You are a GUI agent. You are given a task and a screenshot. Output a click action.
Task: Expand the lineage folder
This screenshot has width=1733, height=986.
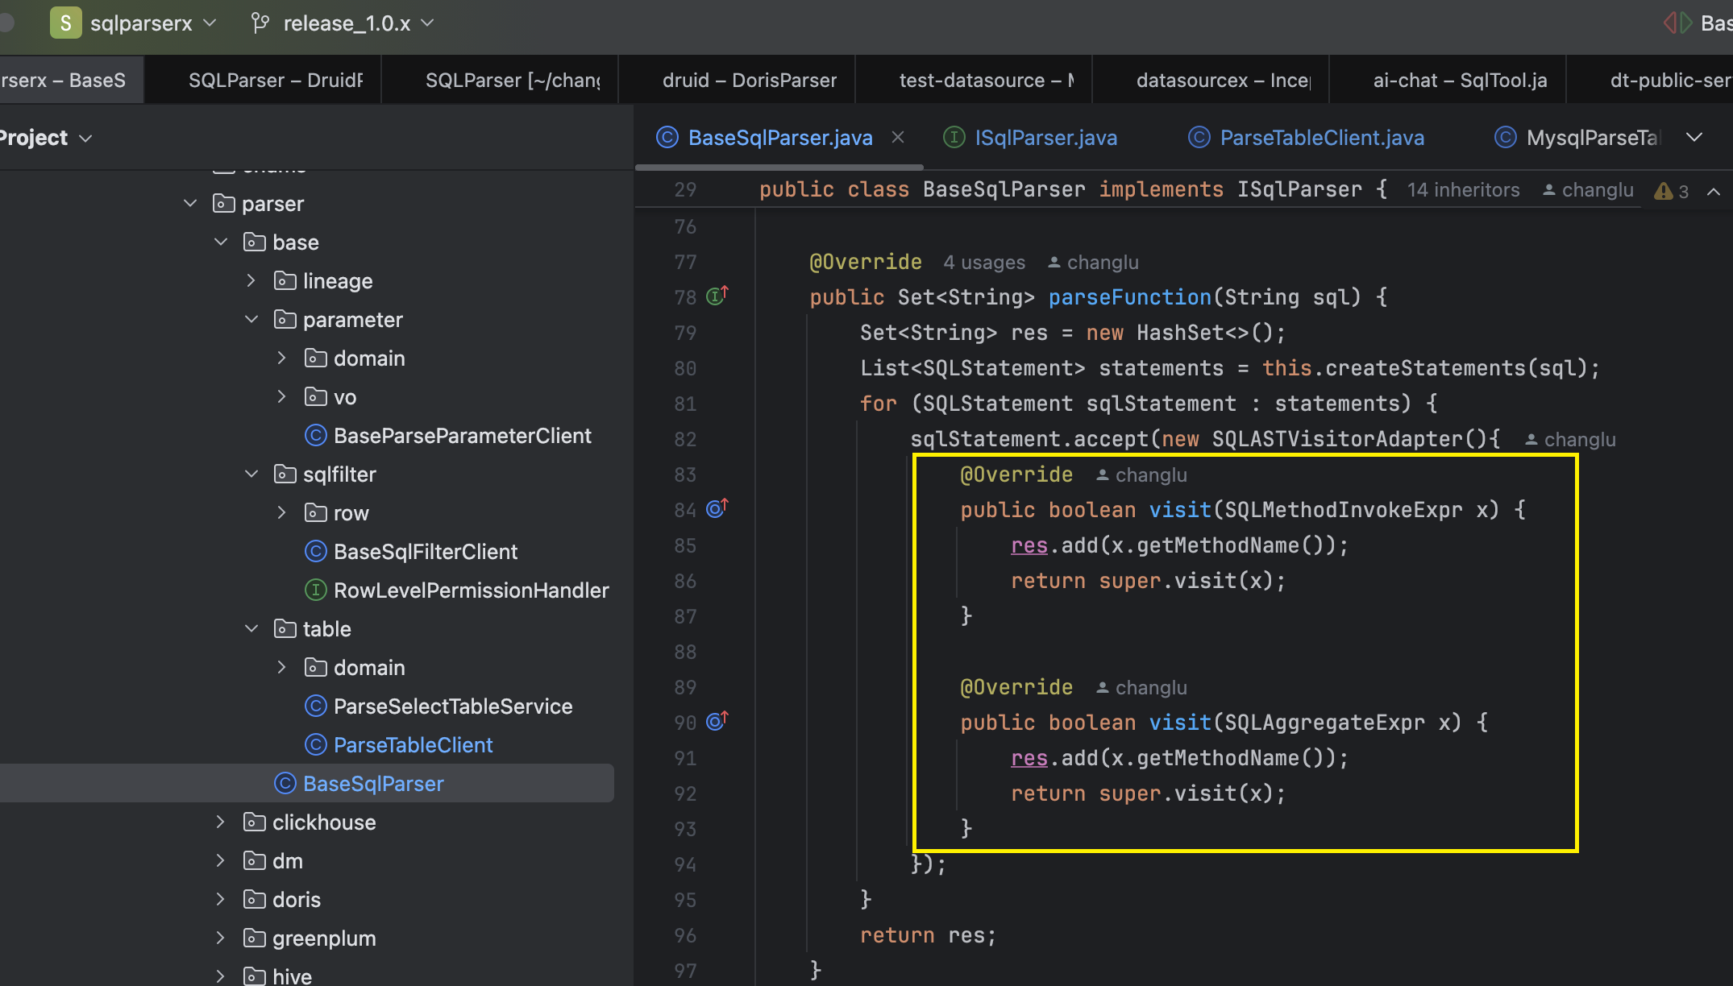(251, 281)
